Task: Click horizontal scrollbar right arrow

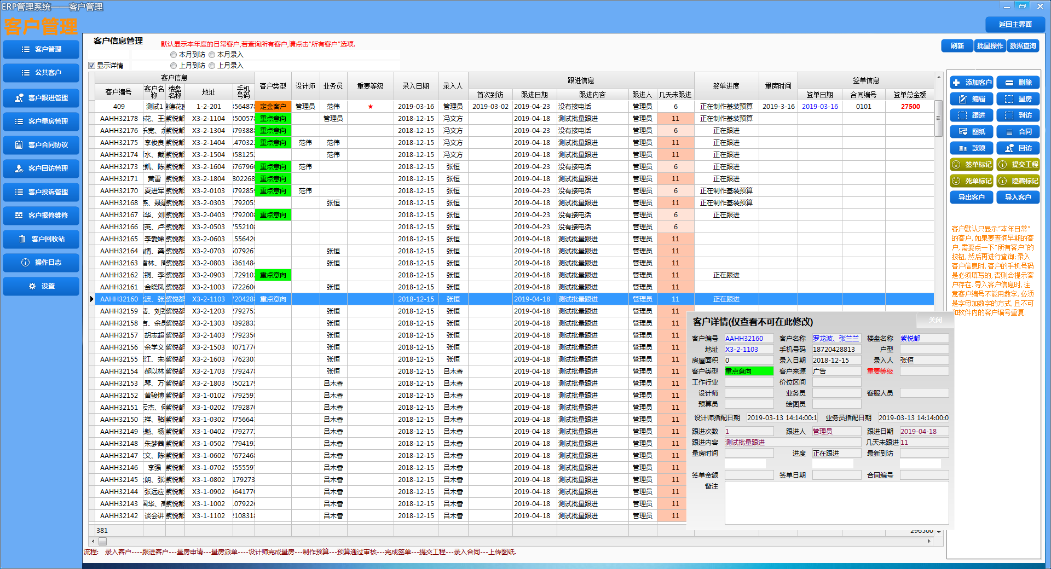Action: click(929, 541)
